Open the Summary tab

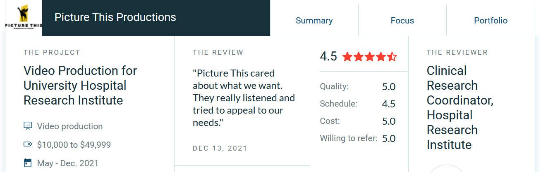coord(314,21)
